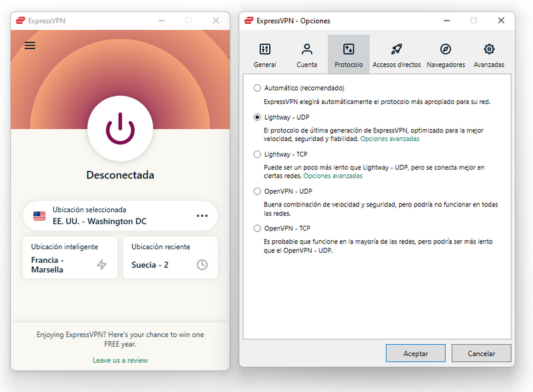The height and width of the screenshot is (392, 533).
Task: Click the 'ExpressVPN elegirá automáticamente' description
Action: pyautogui.click(x=377, y=102)
